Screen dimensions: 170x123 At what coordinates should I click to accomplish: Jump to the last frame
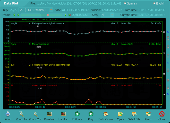69,15
